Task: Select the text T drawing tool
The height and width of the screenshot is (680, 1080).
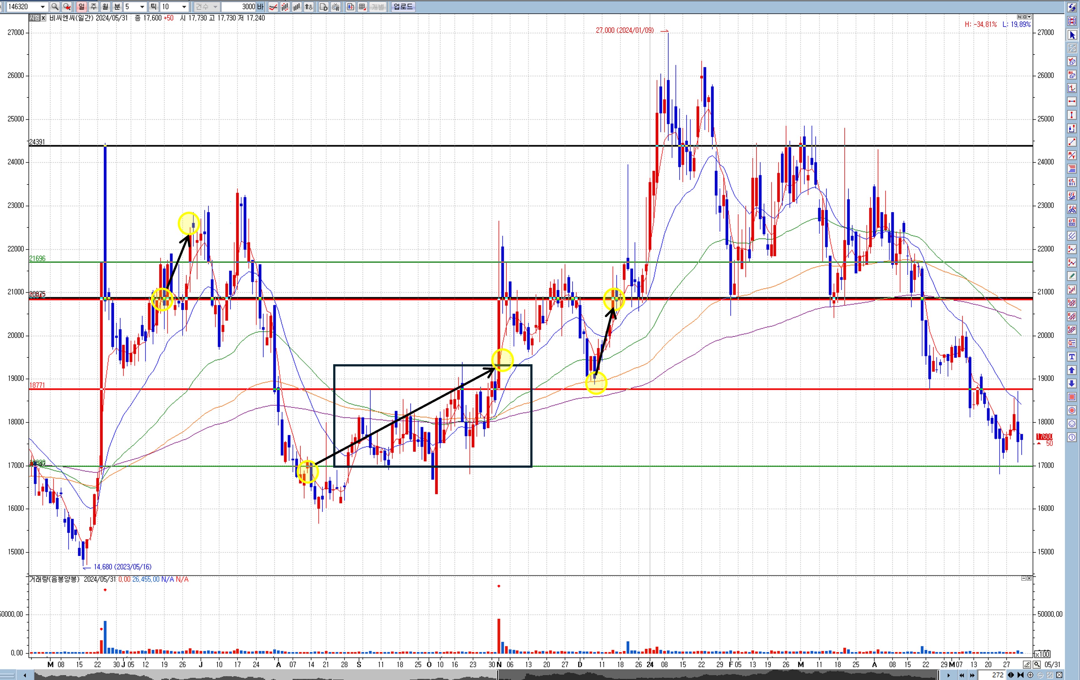Action: click(x=1072, y=357)
